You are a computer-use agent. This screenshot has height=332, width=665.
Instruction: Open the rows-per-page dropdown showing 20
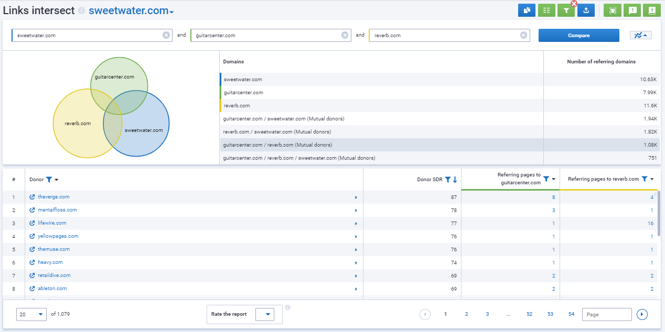click(31, 314)
